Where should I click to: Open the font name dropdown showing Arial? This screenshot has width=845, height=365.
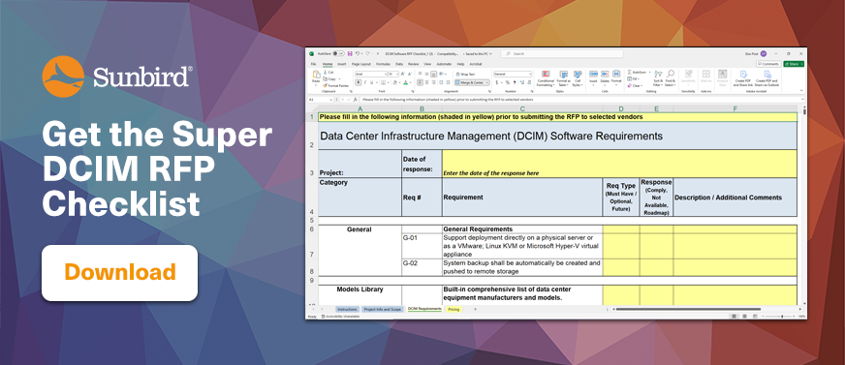[371, 74]
